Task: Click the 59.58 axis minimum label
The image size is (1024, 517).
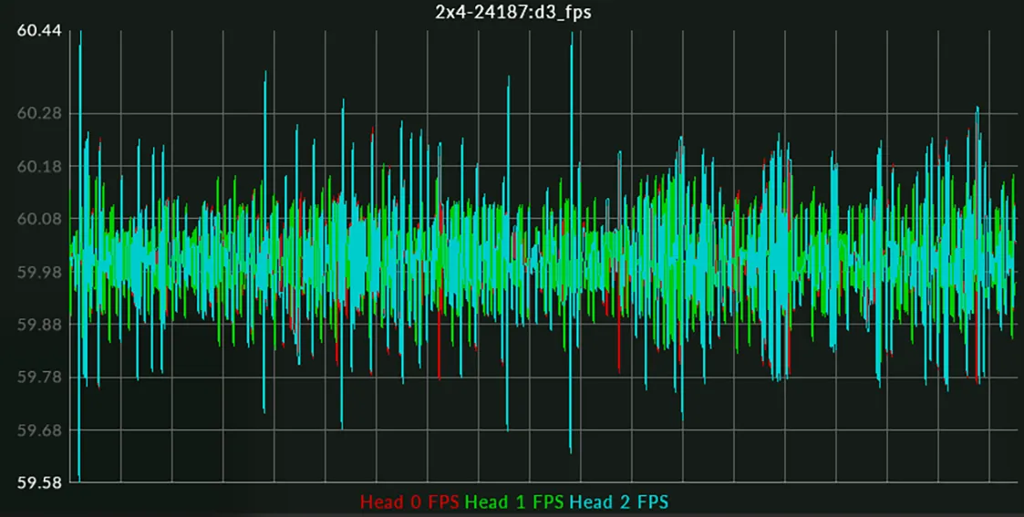Action: tap(39, 483)
